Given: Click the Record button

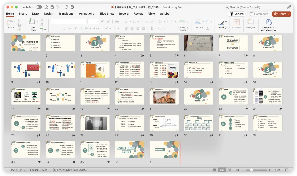Looking at the screenshot, I should (x=237, y=14).
